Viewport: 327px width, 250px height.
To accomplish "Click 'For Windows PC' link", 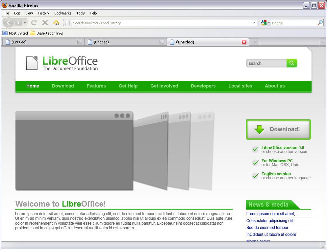I will (x=277, y=161).
